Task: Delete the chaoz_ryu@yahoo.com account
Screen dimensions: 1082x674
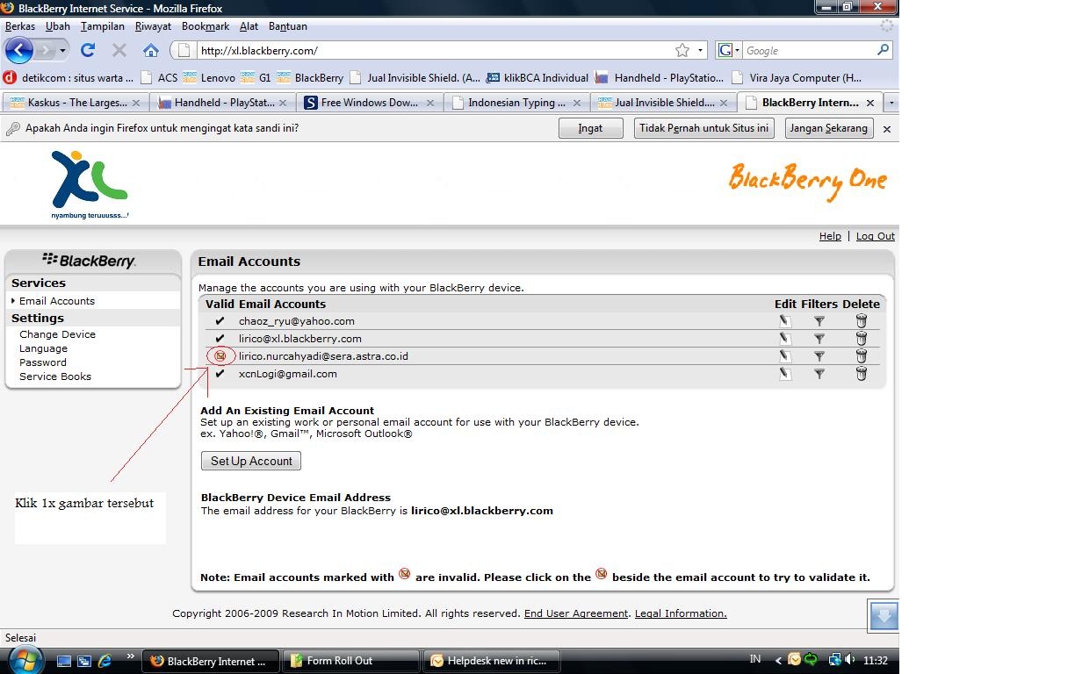Action: coord(862,321)
